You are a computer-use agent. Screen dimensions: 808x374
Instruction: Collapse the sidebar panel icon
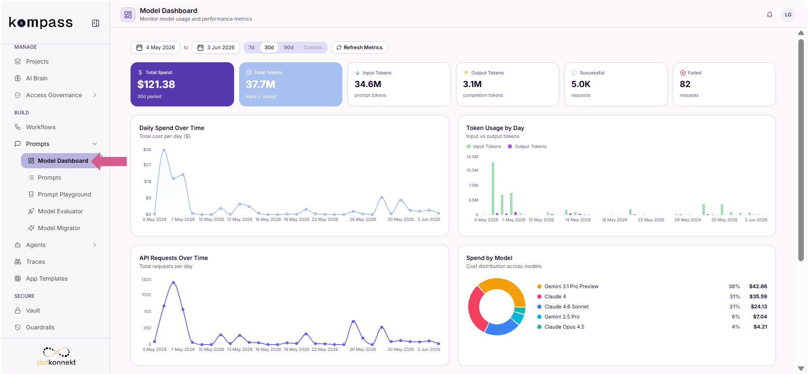click(x=96, y=23)
